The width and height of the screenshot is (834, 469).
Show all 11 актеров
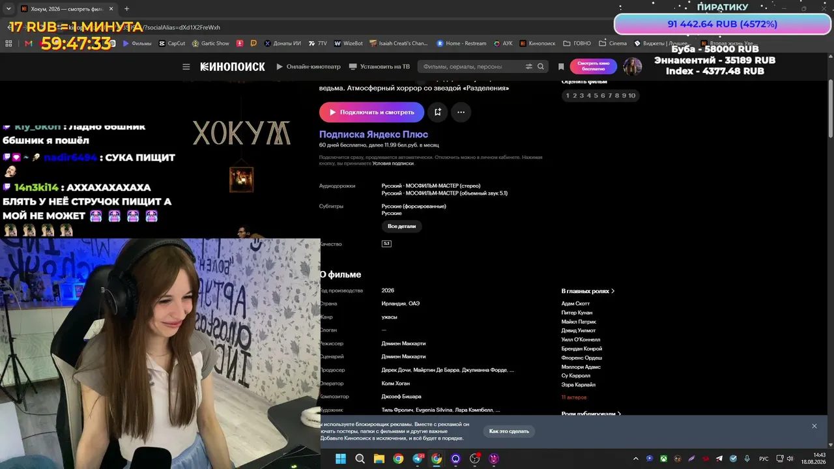(574, 397)
